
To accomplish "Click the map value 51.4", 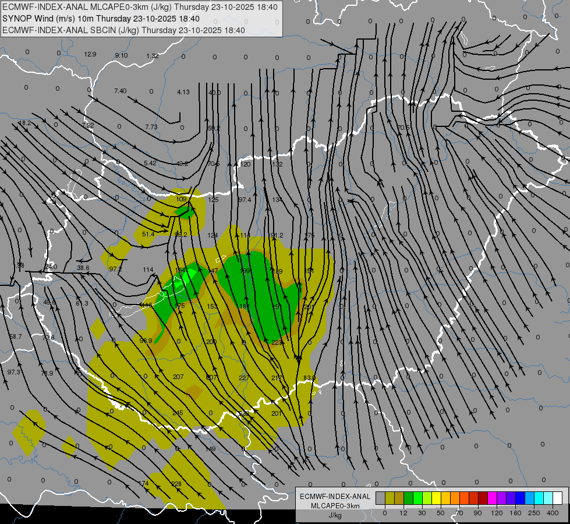I will coord(148,234).
